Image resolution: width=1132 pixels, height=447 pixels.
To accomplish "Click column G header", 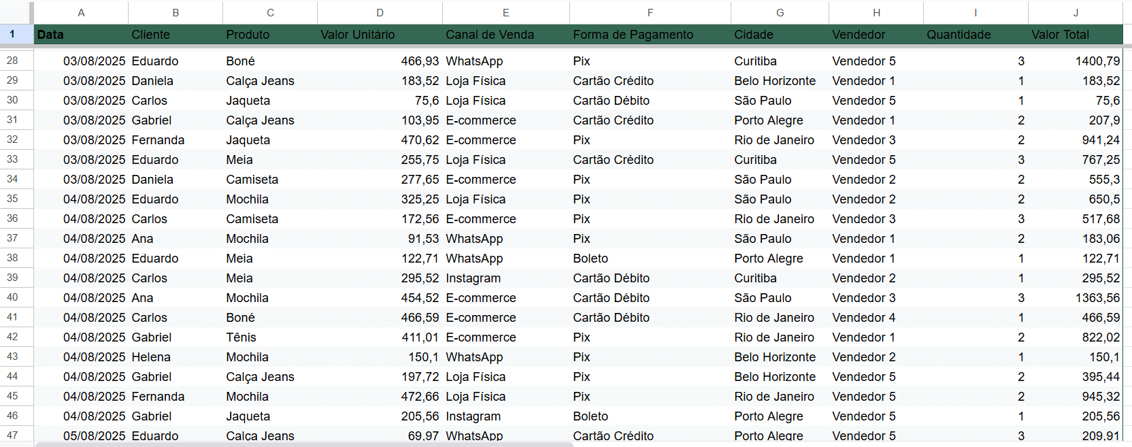I will 780,12.
